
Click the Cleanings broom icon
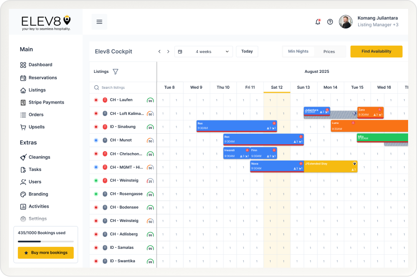[23, 157]
